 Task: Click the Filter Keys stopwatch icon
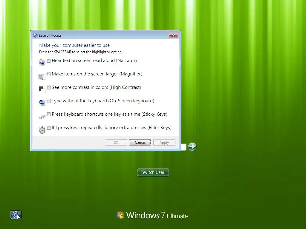(x=42, y=130)
